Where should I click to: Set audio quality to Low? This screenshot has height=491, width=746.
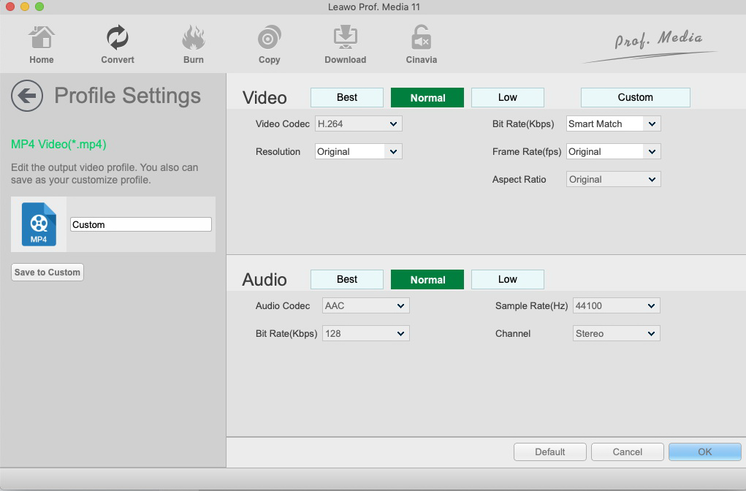[508, 279]
